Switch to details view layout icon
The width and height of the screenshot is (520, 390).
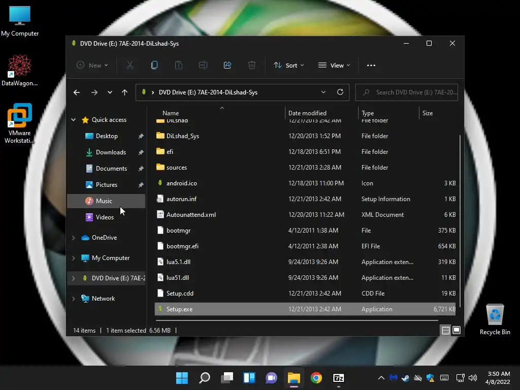[x=445, y=330]
